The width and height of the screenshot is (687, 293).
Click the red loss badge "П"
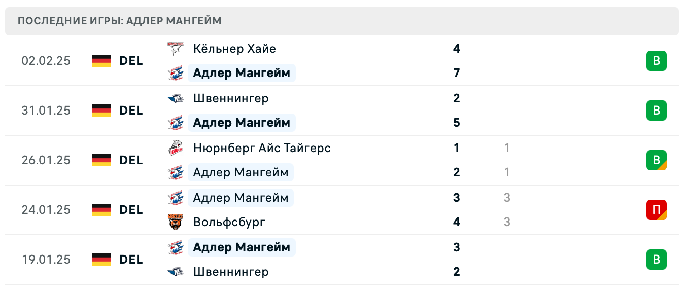coord(656,210)
